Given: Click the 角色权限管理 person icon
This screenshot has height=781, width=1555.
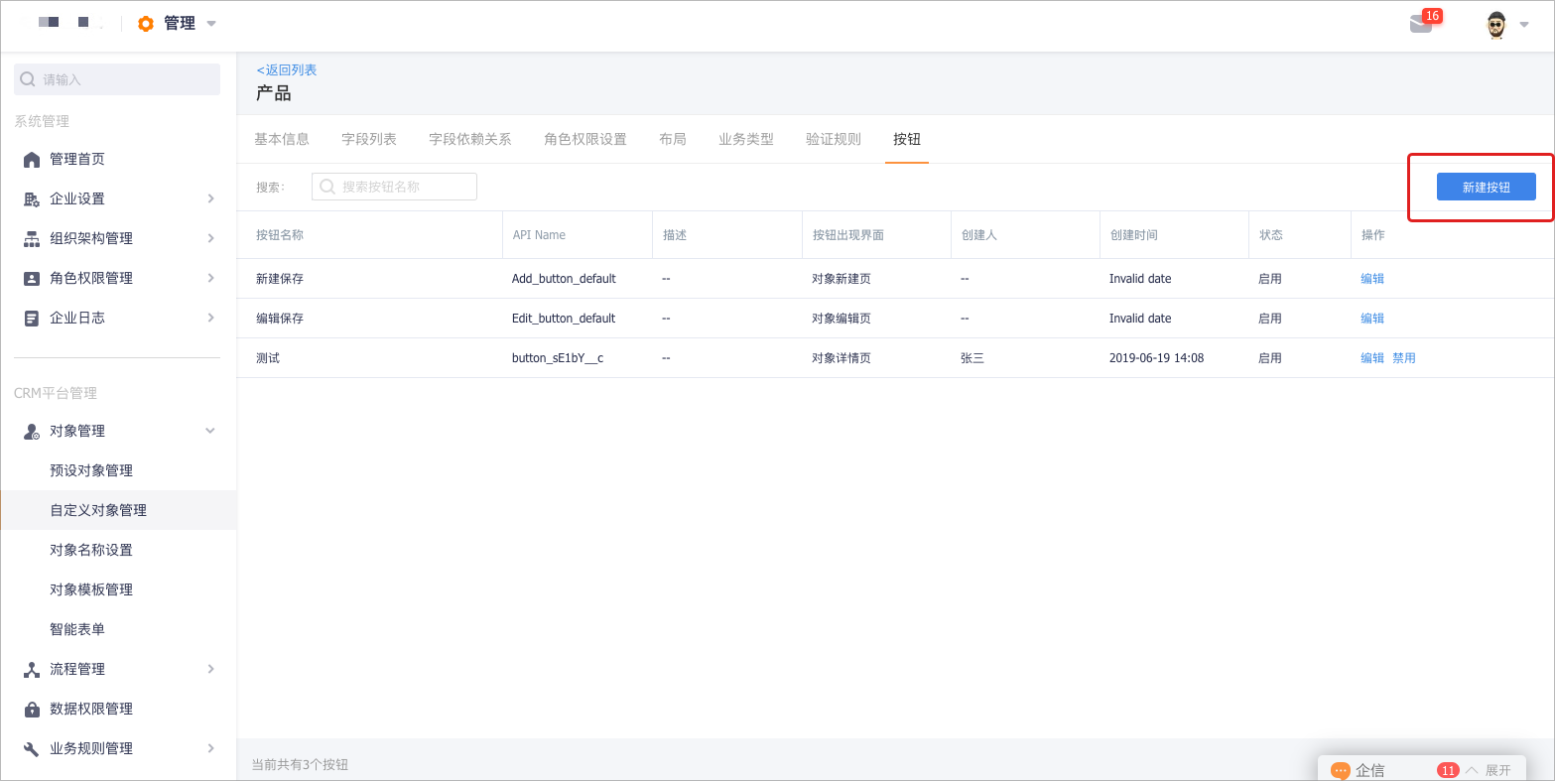Looking at the screenshot, I should click(32, 279).
